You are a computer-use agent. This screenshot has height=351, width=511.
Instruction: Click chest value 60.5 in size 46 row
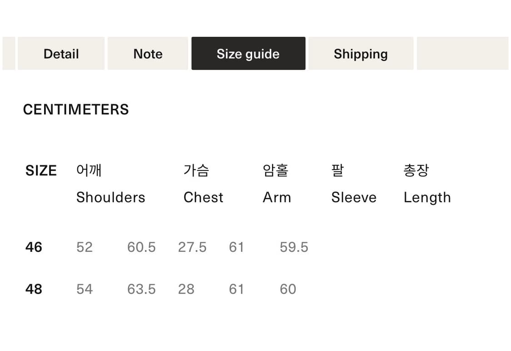tap(141, 247)
